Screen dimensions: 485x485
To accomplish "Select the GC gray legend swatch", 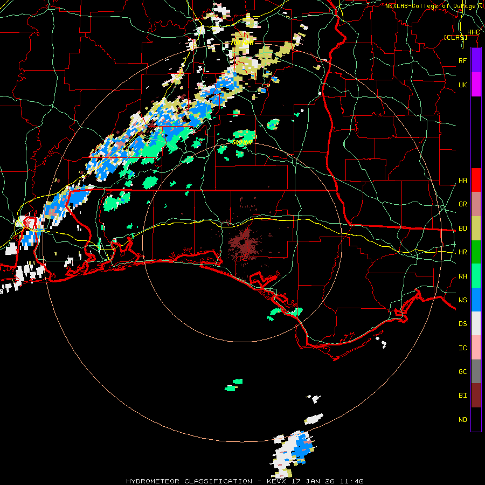I will click(x=476, y=371).
